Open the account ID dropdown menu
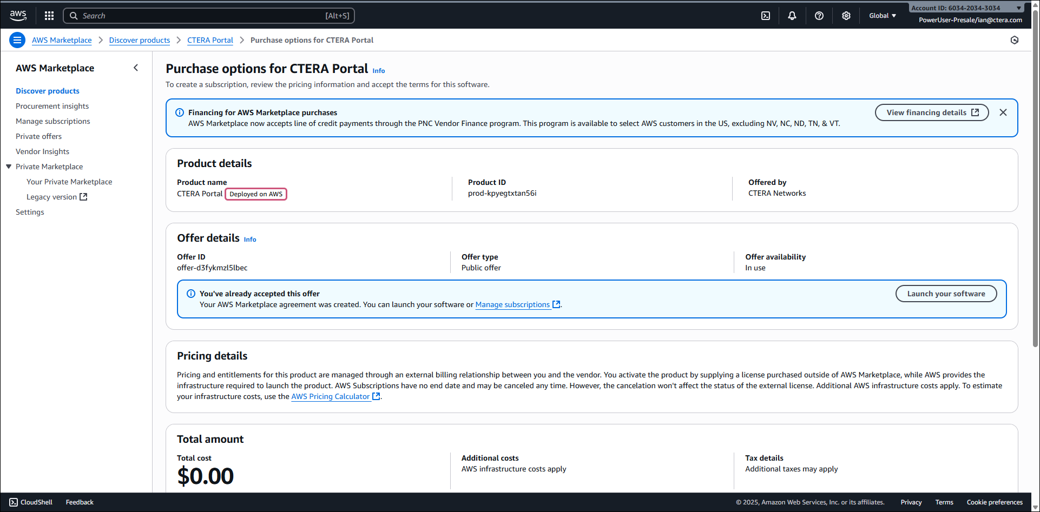 click(966, 8)
